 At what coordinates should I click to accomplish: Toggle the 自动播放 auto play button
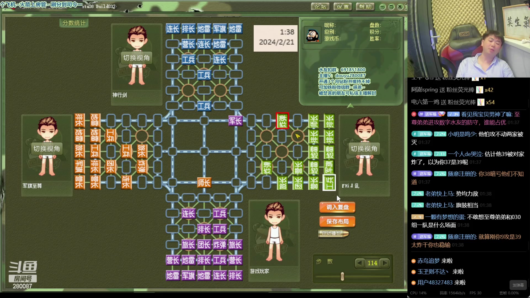click(x=334, y=233)
